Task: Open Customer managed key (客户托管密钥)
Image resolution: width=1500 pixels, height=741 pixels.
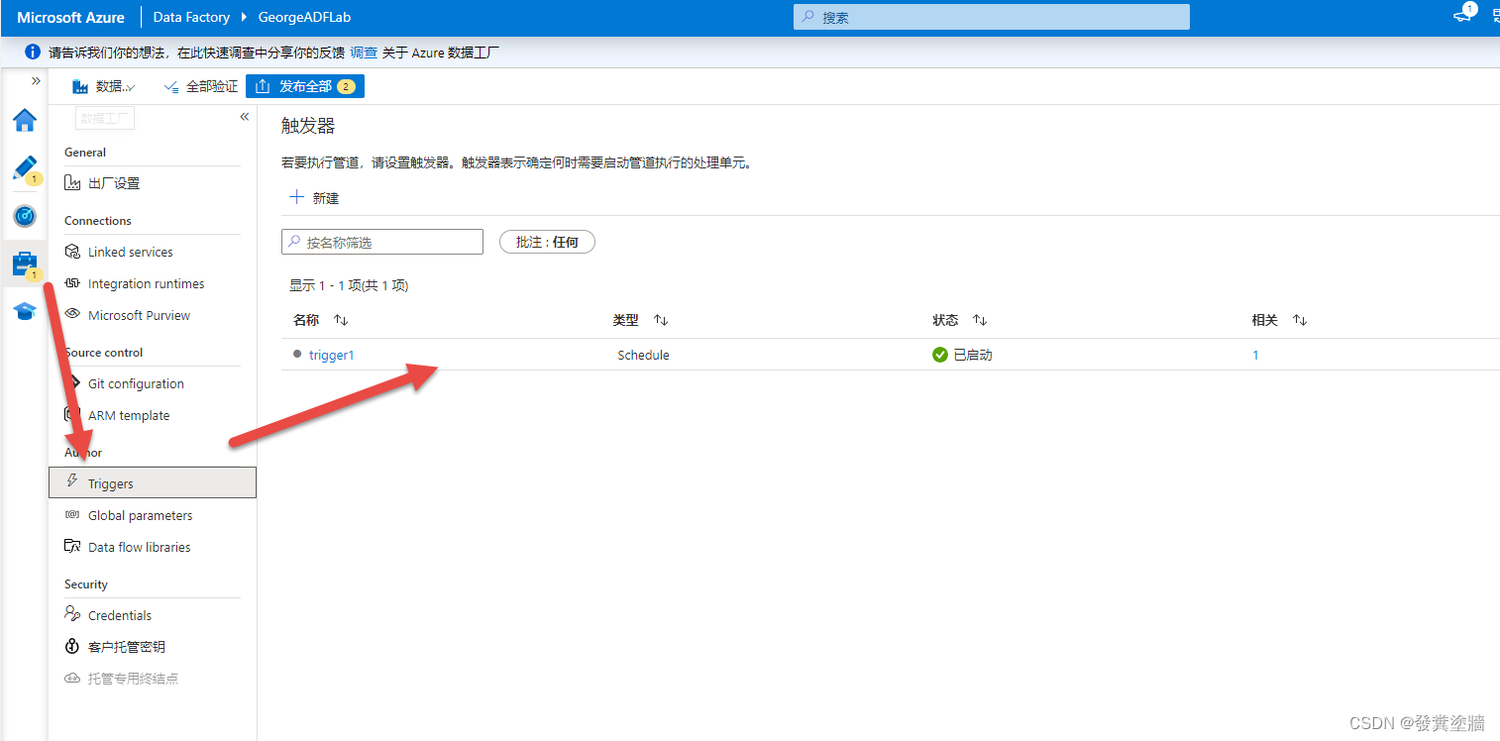Action: click(x=126, y=647)
